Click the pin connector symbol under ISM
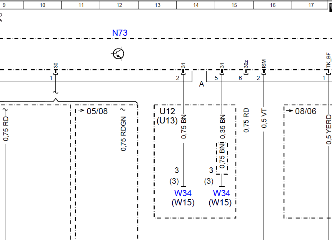The image size is (332, 240). [x=264, y=72]
